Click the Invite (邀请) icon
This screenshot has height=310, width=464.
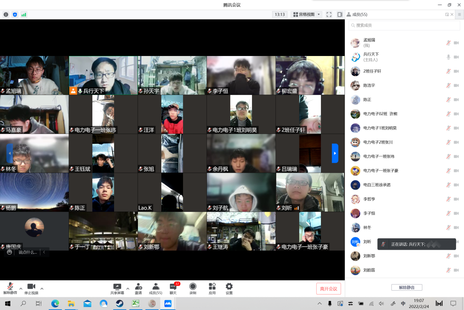pos(138,289)
